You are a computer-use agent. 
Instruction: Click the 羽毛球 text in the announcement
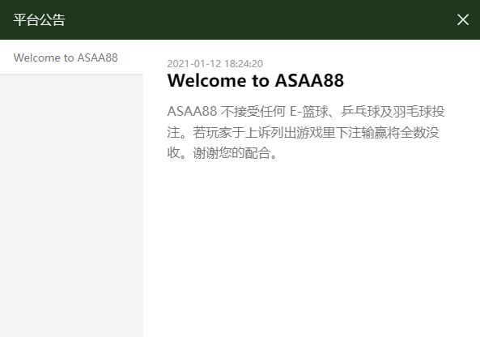412,112
